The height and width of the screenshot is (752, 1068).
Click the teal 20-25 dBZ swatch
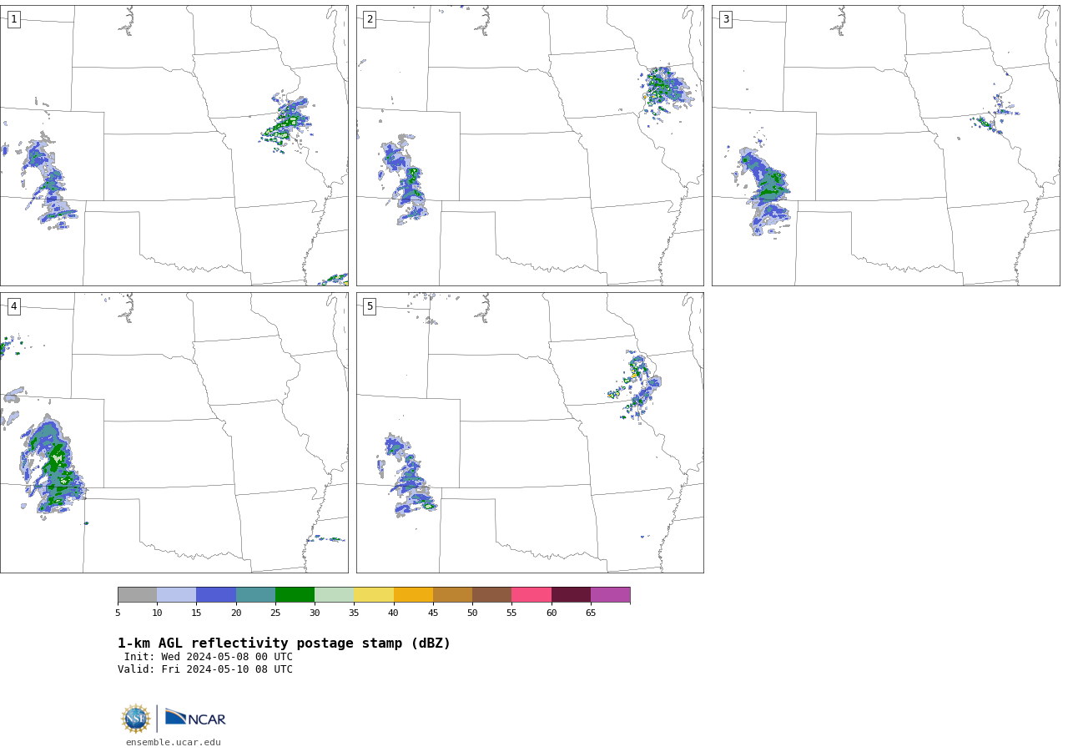(255, 595)
